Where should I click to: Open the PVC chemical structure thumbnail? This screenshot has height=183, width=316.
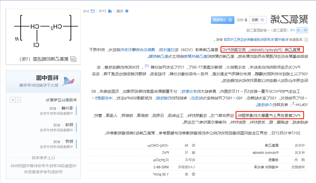43,31
